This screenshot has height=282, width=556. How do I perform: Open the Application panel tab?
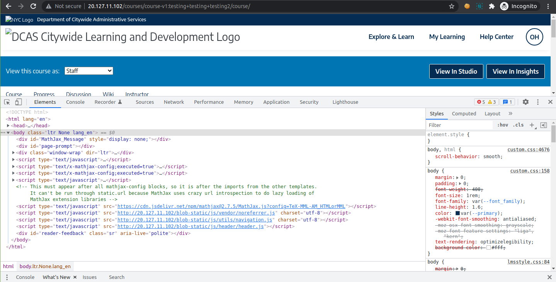pyautogui.click(x=276, y=102)
